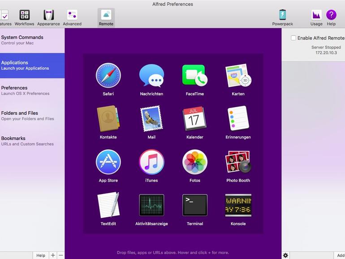Click the Karten maps icon
Screen dimensions: 345x259
[238, 75]
